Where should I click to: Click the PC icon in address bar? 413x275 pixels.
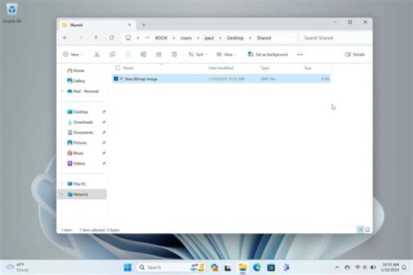(128, 38)
